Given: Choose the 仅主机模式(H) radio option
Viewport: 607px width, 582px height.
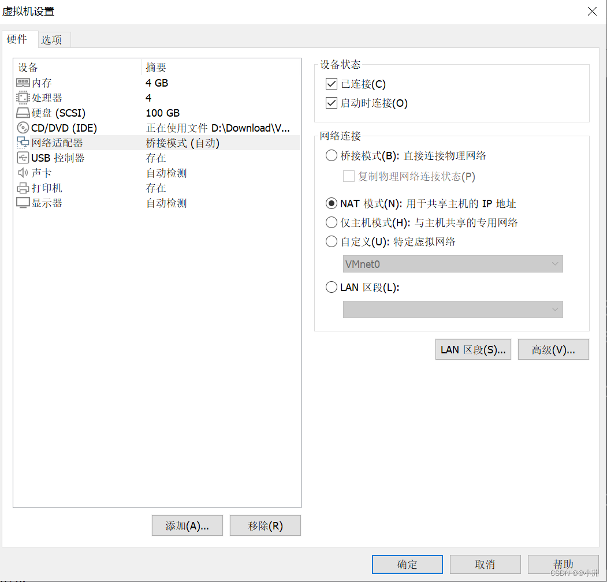Looking at the screenshot, I should 331,222.
